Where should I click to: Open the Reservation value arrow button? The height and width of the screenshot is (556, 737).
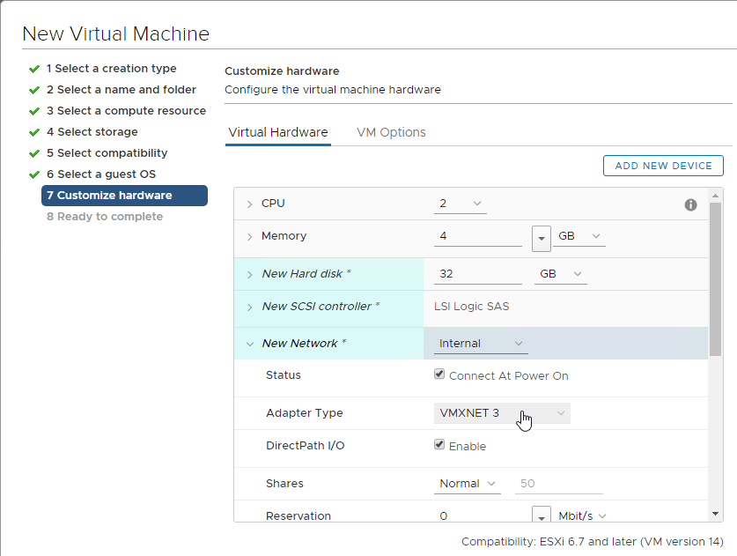[x=542, y=515]
